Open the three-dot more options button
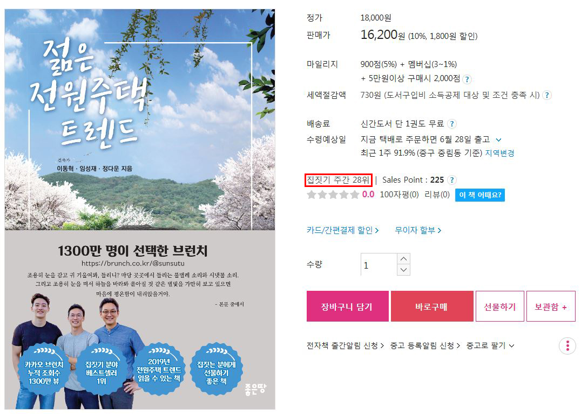The image size is (581, 414). tap(568, 346)
